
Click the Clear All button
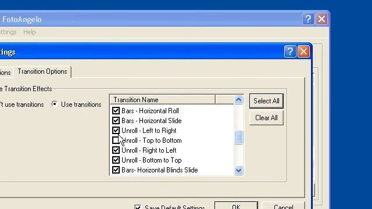266,118
